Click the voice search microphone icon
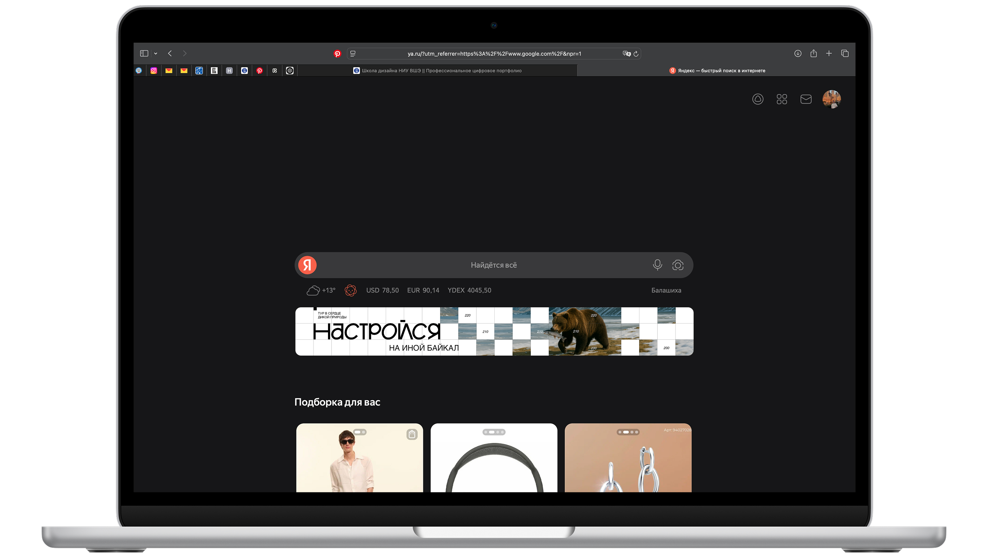Screen dimensions: 988x555 pyautogui.click(x=657, y=265)
